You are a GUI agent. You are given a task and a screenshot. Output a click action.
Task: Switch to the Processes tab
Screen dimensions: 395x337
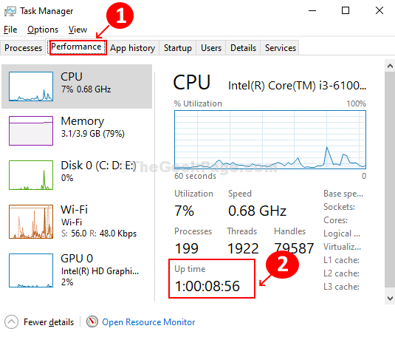(23, 48)
